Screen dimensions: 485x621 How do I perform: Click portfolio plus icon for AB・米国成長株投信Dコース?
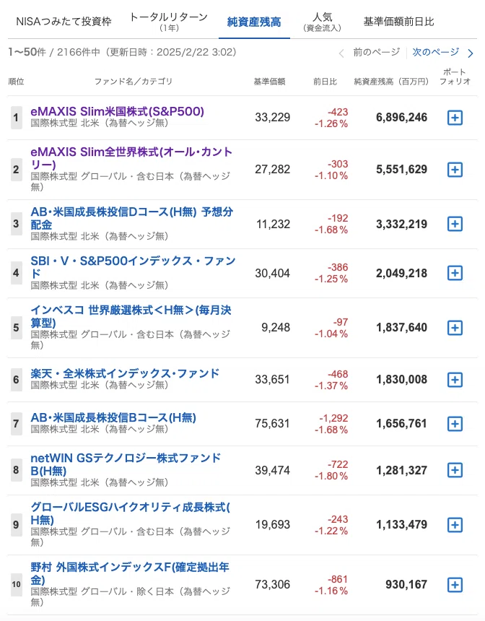(455, 224)
